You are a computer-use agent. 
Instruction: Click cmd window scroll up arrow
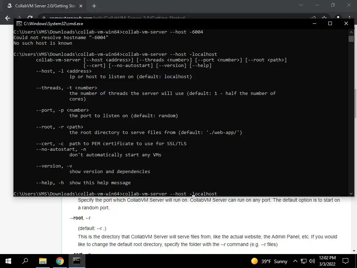(x=351, y=32)
